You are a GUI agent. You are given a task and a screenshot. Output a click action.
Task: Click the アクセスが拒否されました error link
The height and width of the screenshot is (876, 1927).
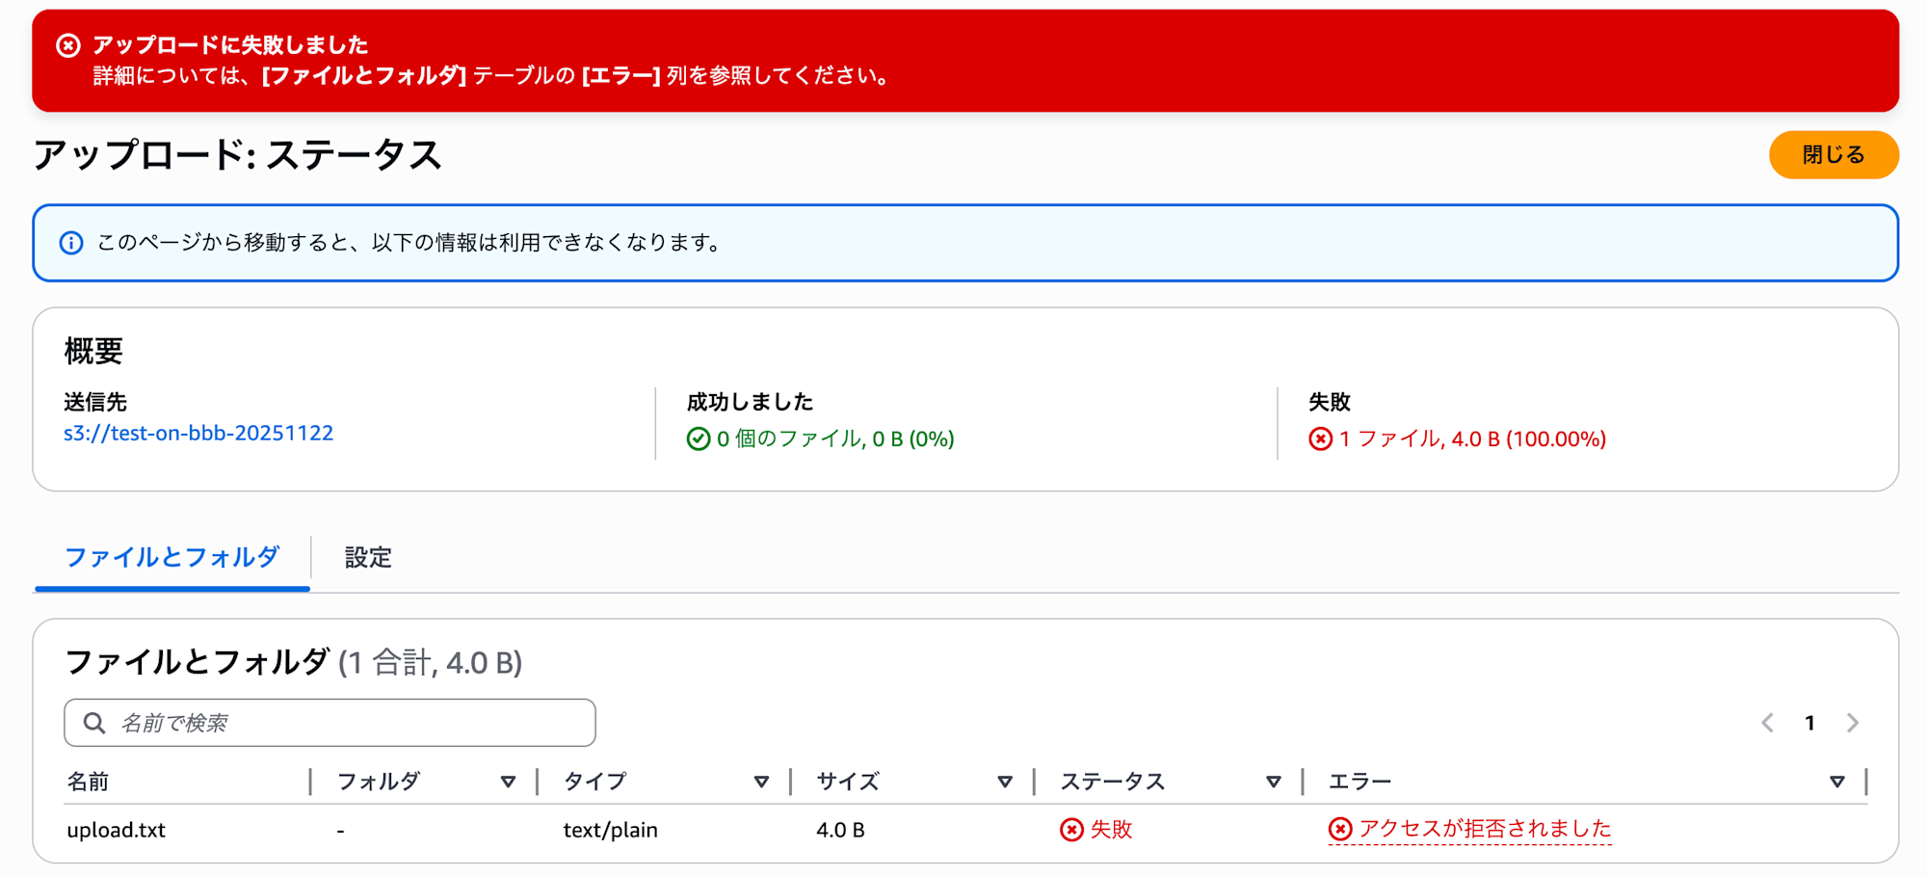click(1488, 829)
